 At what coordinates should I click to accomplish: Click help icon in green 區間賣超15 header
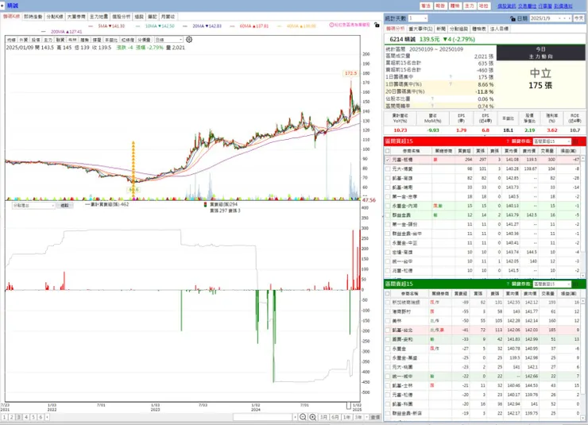(x=508, y=284)
